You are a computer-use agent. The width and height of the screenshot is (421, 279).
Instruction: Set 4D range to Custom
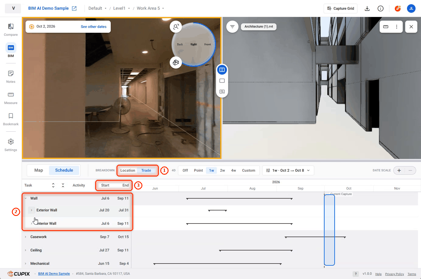249,170
